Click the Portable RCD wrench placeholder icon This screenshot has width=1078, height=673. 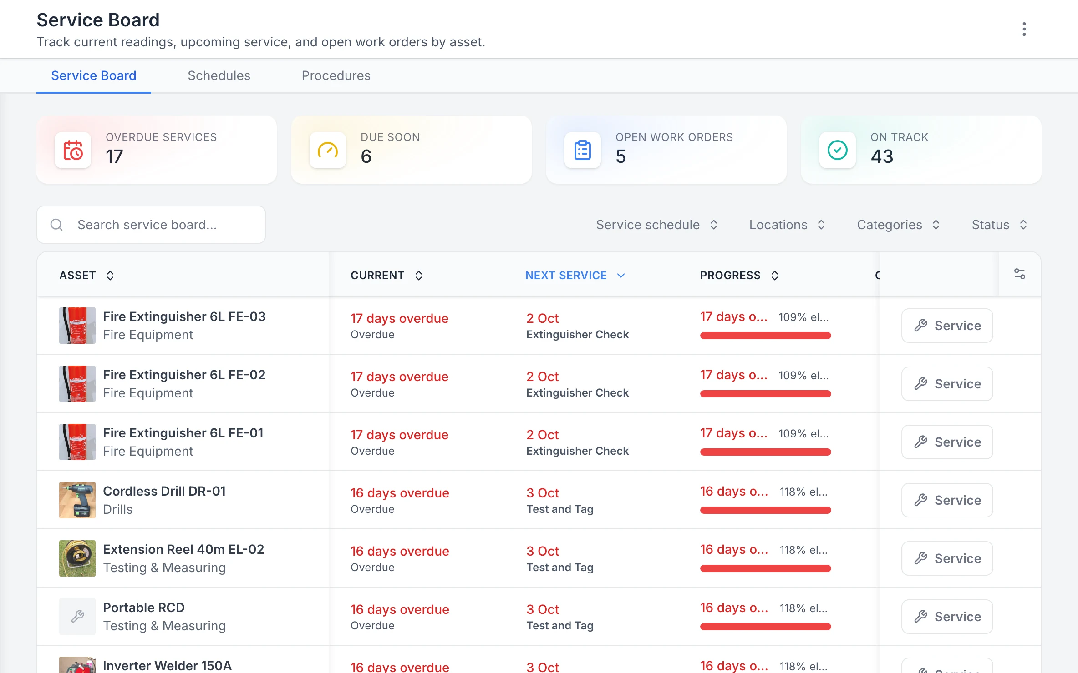77,617
